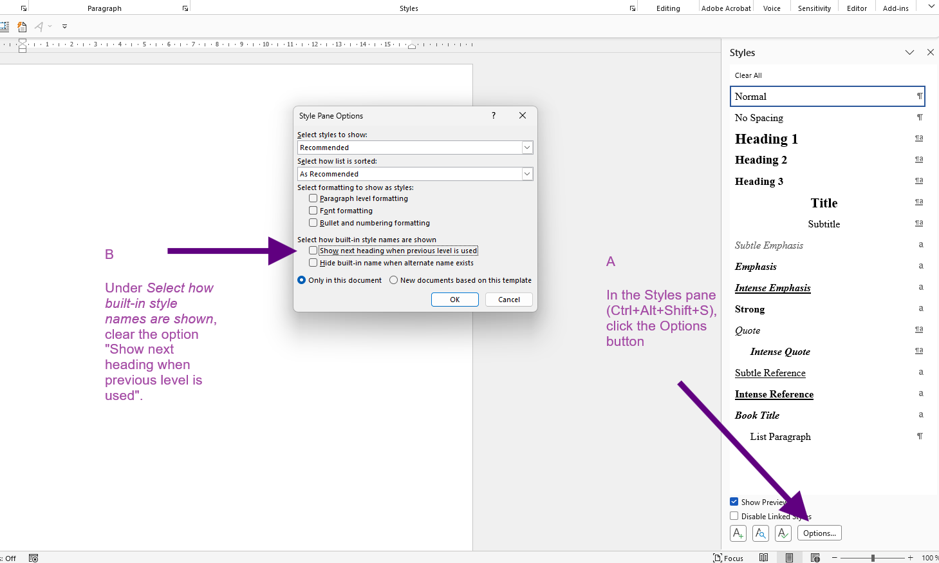Image resolution: width=939 pixels, height=563 pixels.
Task: Click the help question mark in dialog
Action: click(x=494, y=115)
